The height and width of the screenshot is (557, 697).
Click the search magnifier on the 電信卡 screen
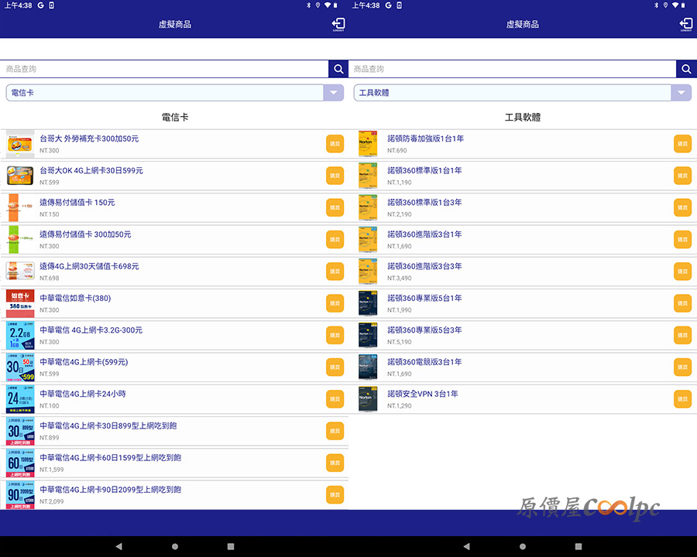click(x=338, y=69)
